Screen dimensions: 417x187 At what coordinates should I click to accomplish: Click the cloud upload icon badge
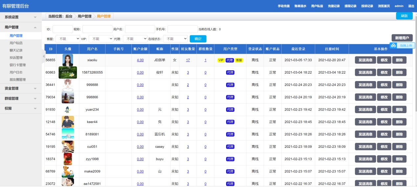394,45
